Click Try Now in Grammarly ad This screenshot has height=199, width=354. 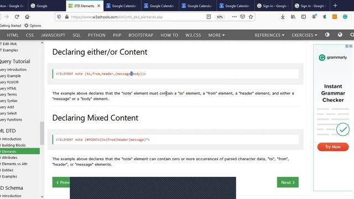click(x=333, y=147)
